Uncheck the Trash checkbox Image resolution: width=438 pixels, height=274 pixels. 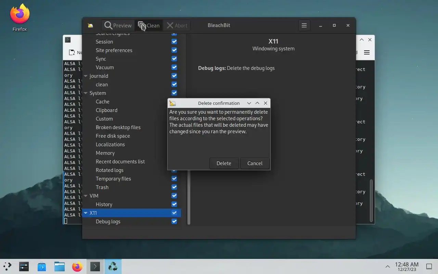(x=174, y=187)
